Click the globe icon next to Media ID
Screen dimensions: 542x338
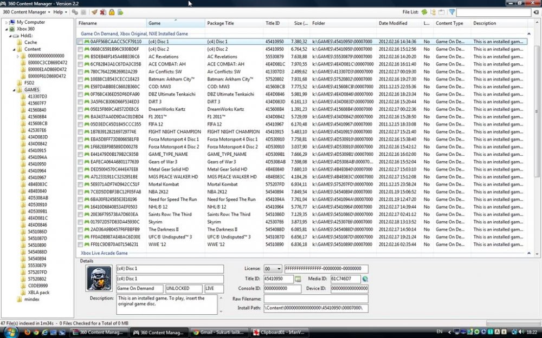[x=365, y=279]
